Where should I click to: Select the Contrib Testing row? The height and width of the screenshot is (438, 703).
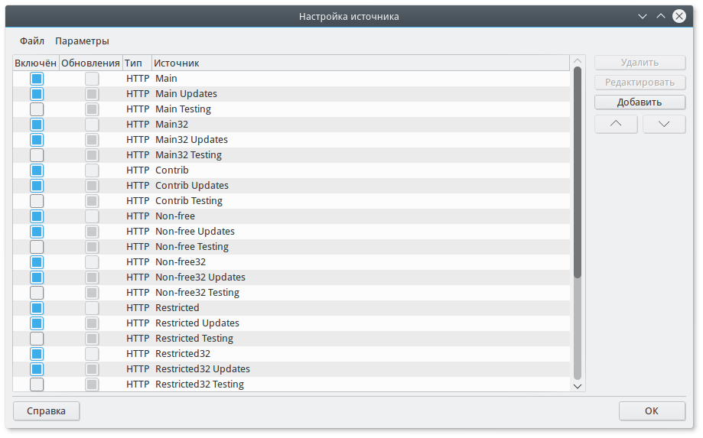coord(291,201)
